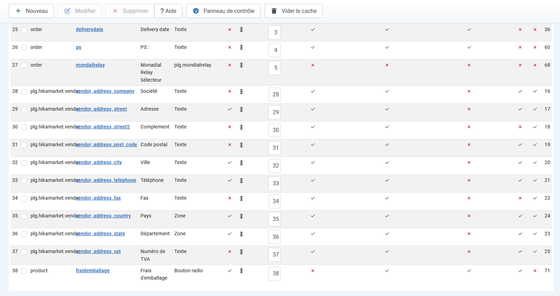Click the order input showing 28

coord(275,95)
